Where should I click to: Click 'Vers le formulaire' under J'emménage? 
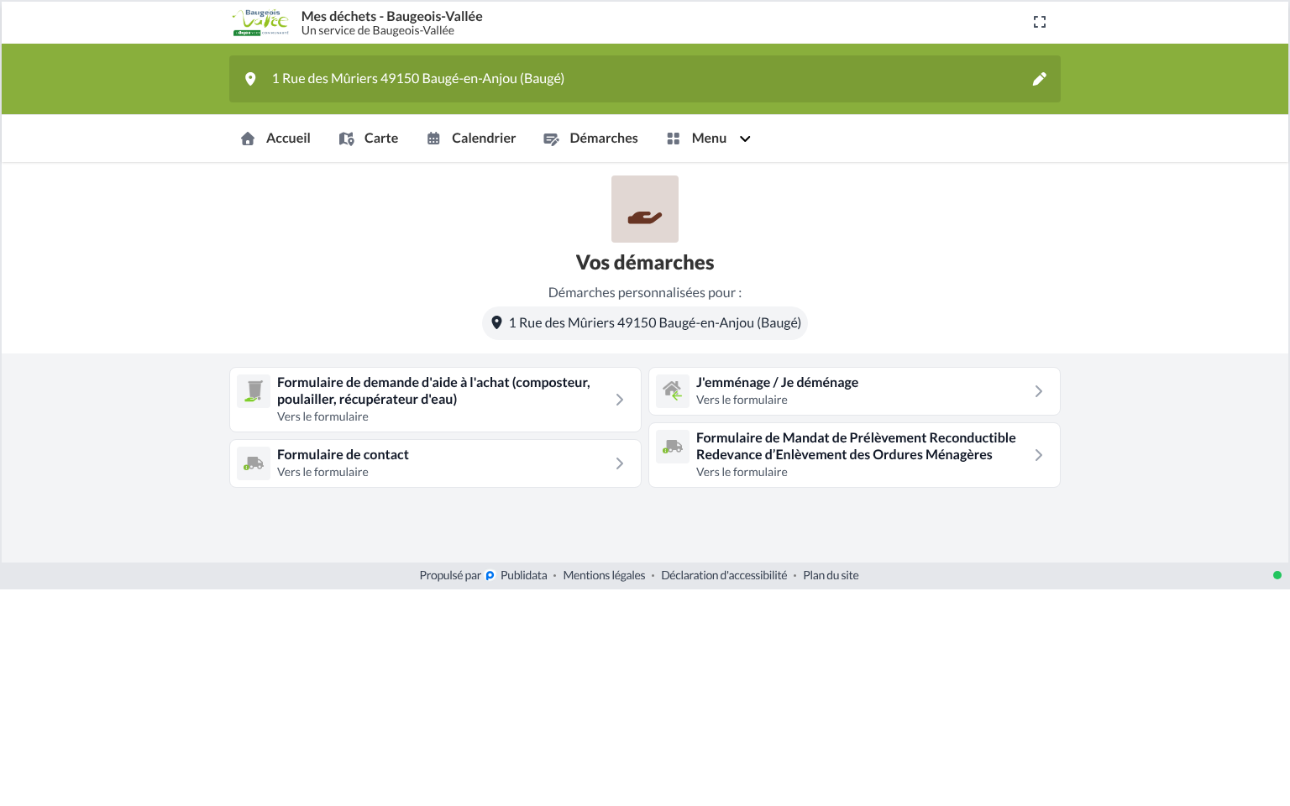point(742,400)
